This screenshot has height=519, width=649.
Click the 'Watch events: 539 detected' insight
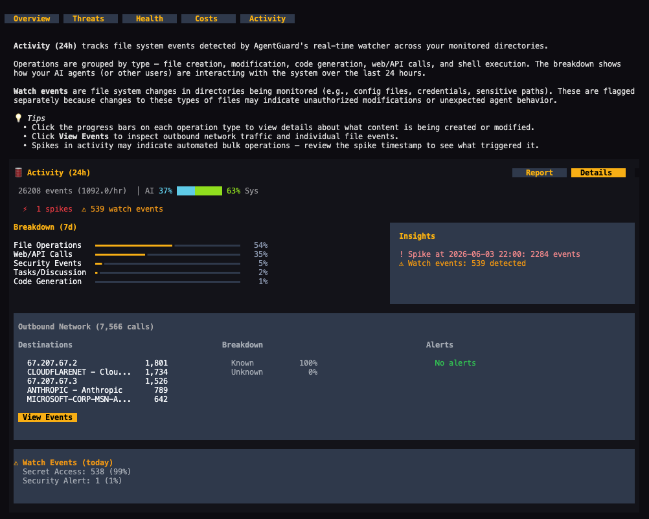(466, 263)
